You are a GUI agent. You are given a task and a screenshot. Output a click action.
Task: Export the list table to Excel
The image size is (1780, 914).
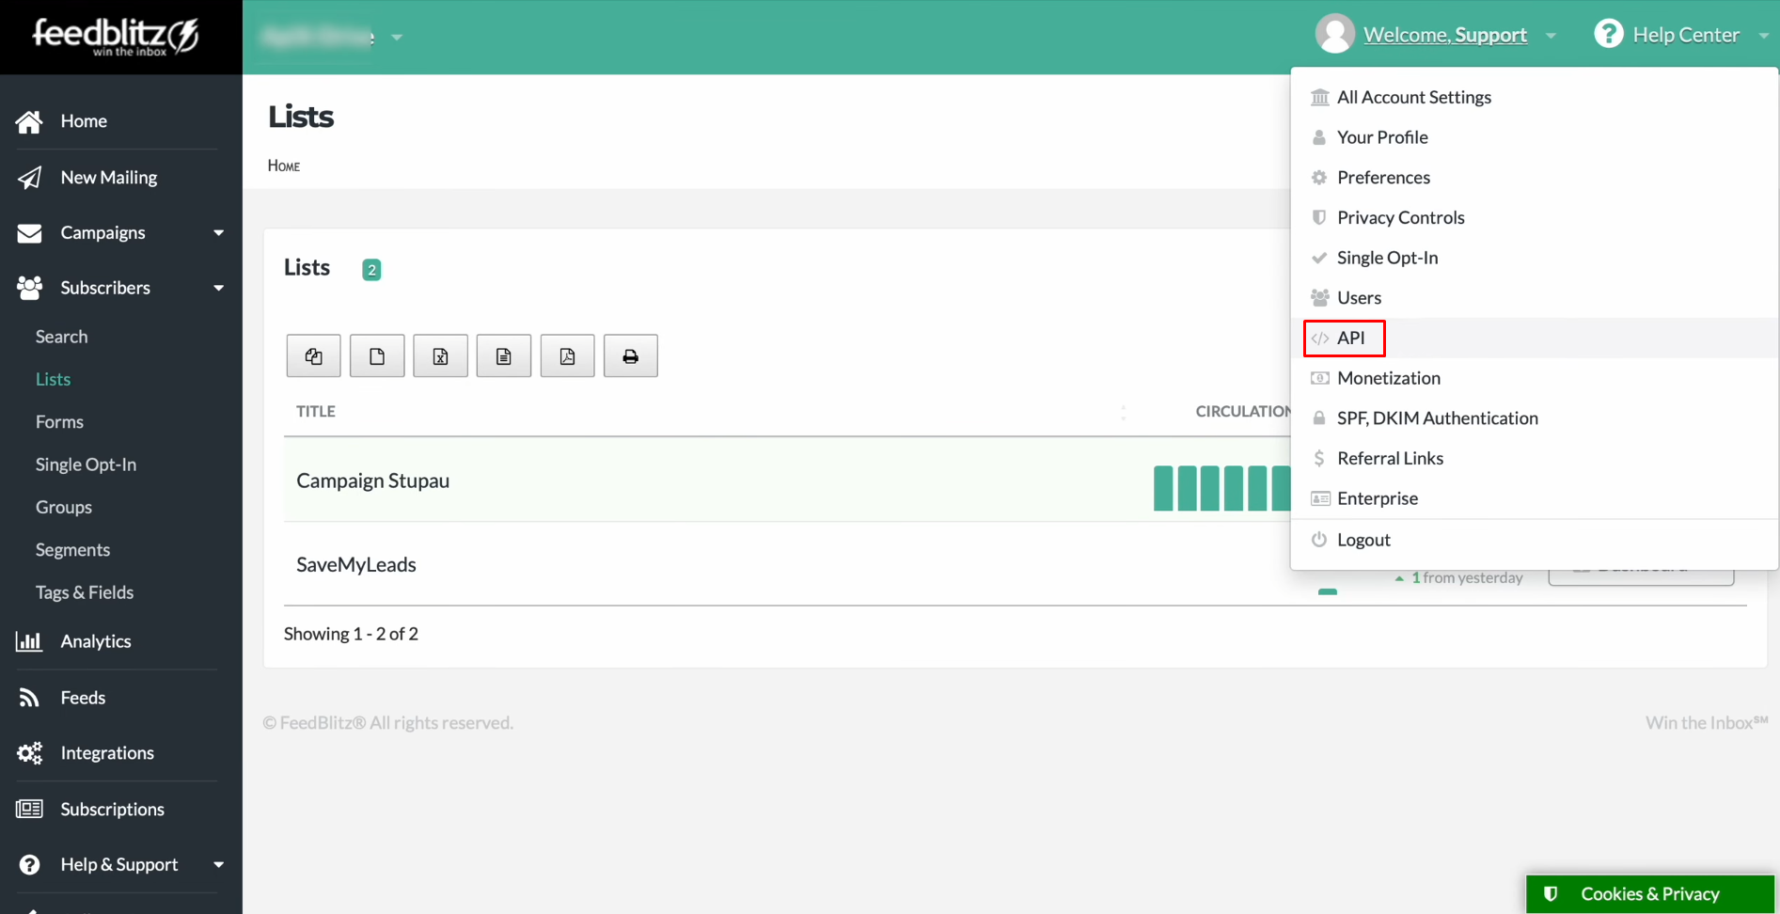[x=440, y=356]
